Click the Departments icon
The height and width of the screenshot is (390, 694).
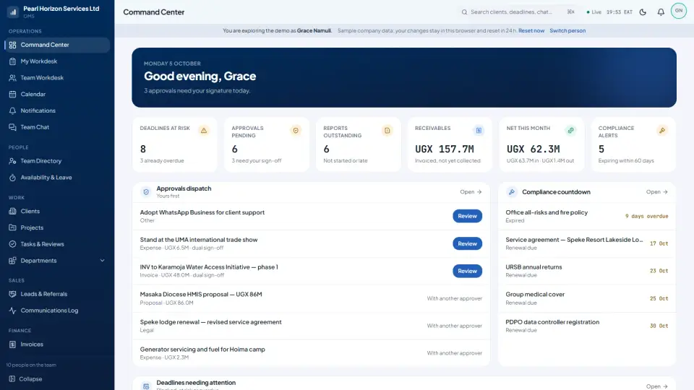point(12,261)
